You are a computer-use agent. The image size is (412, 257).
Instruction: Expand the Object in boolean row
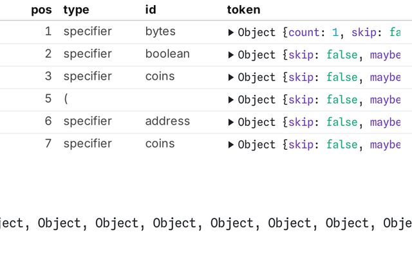[x=231, y=55]
